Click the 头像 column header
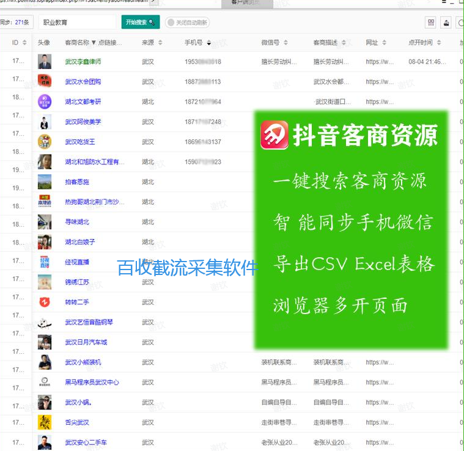Image resolution: width=464 pixels, height=451 pixels. 44,43
